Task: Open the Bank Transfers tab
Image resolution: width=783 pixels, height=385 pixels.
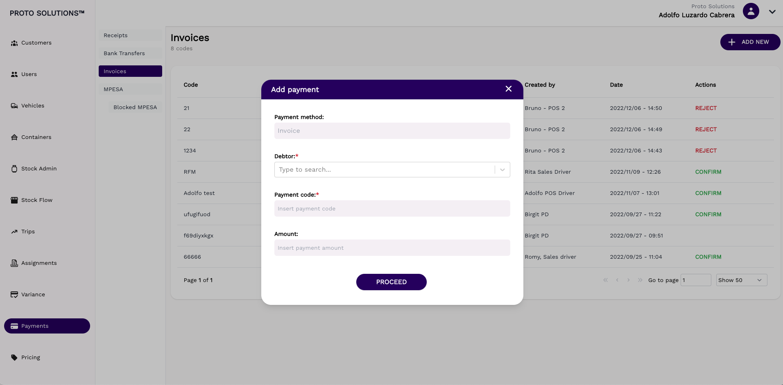Action: 130,54
